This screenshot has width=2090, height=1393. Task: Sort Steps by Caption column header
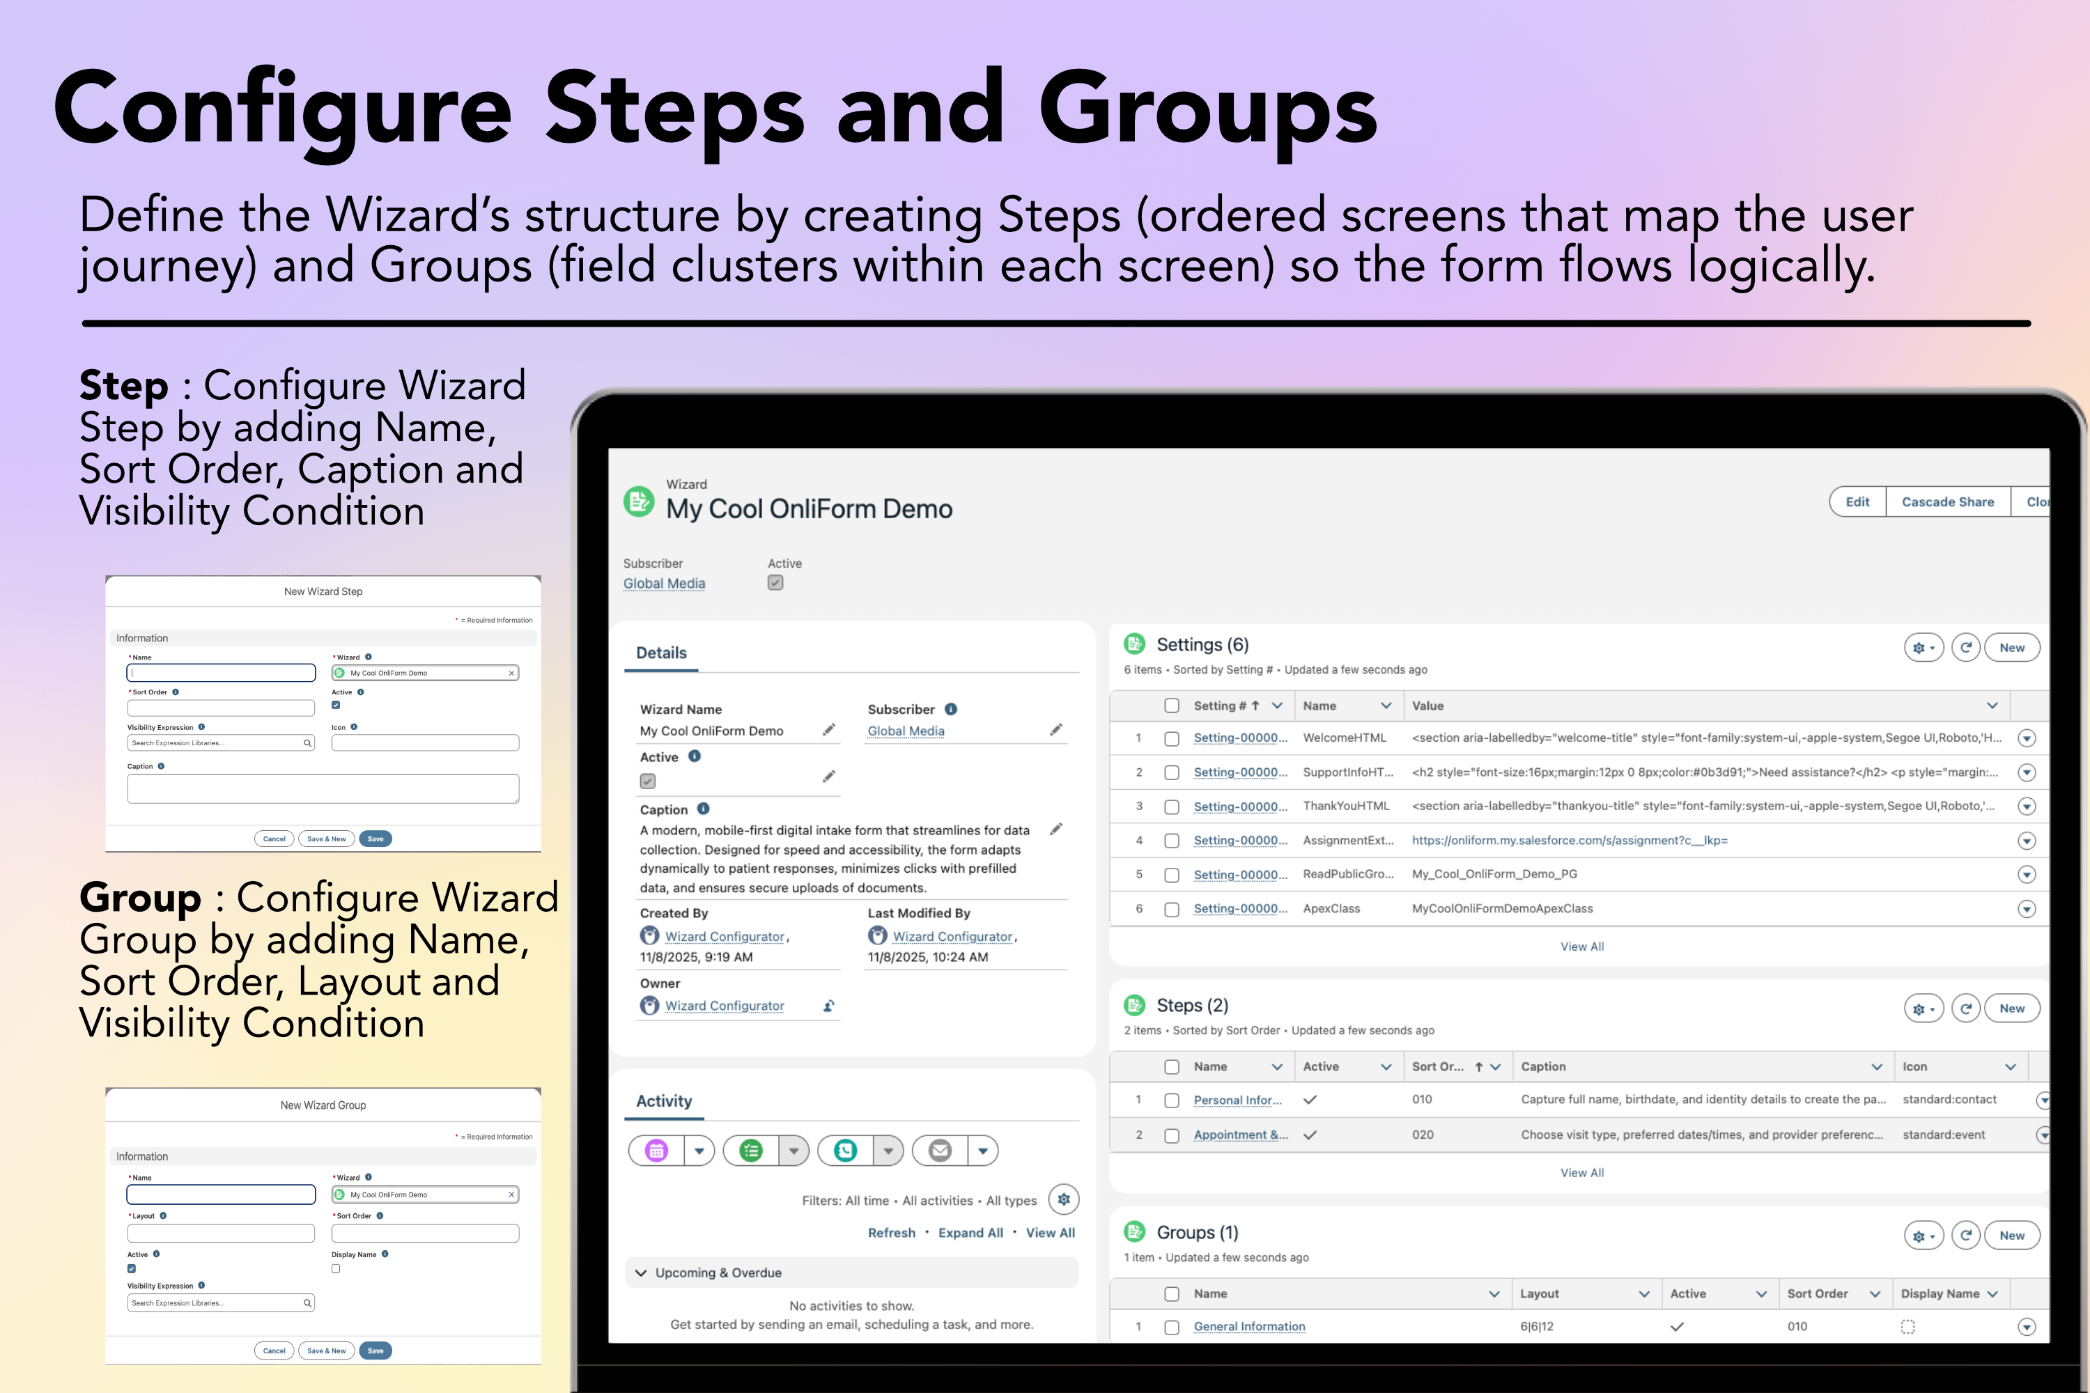[1544, 1066]
